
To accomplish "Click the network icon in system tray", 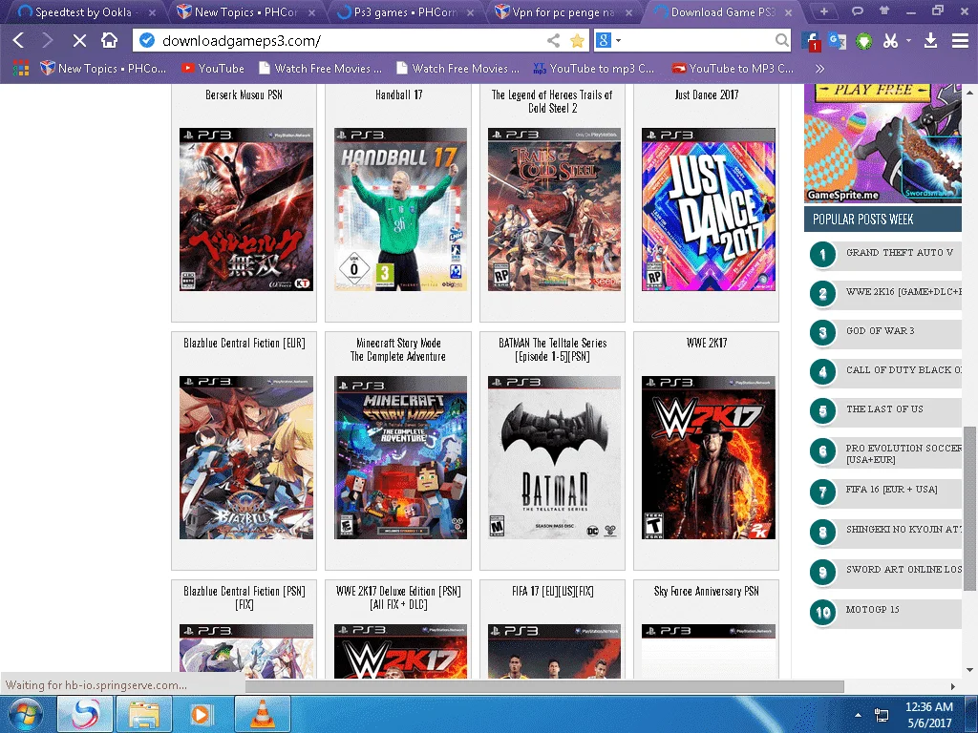I will click(882, 715).
